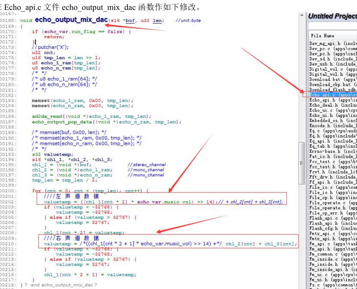The height and width of the screenshot is (289, 357).
Task: Open Echo_deal.h from the file list
Action: click(333, 105)
